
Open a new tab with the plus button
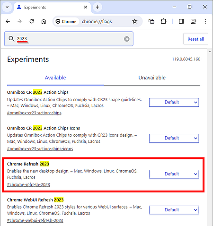tap(98, 7)
